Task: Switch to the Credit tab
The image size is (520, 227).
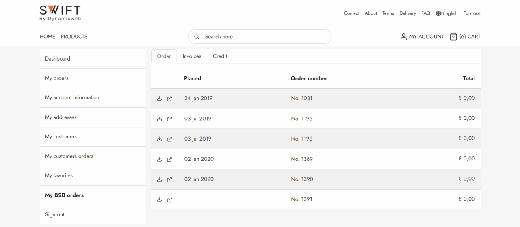Action: point(220,56)
